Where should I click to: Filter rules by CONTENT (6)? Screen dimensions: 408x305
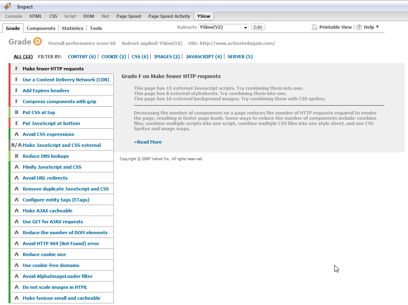(x=82, y=57)
